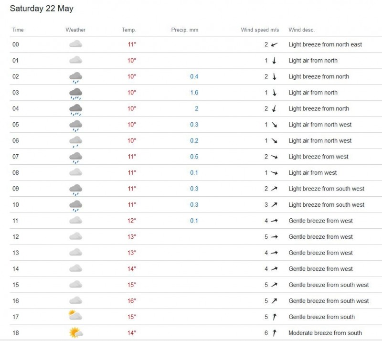Image resolution: width=382 pixels, height=341 pixels.
Task: Click the light rain icon at 06
Action: [x=75, y=141]
